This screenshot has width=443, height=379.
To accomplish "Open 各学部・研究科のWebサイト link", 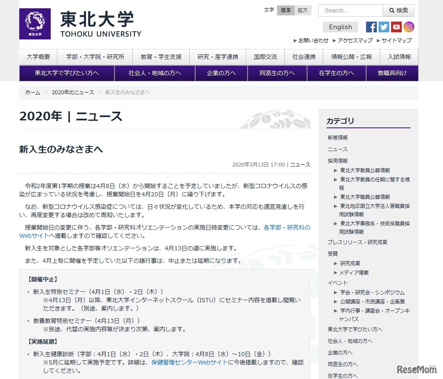I will click(x=287, y=227).
